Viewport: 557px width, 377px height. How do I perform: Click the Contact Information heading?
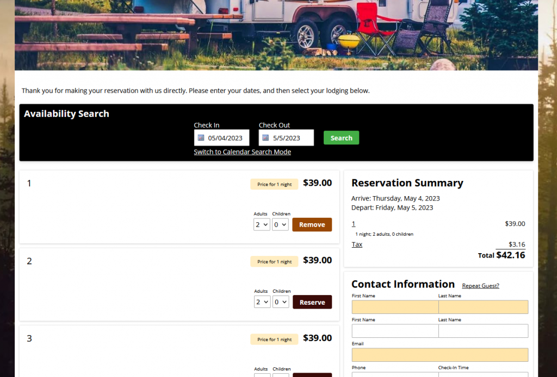(403, 284)
